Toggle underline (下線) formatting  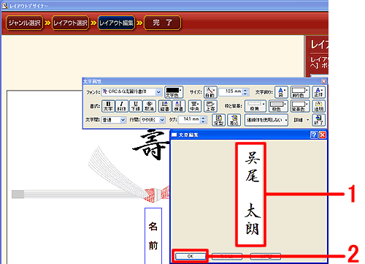coord(136,106)
